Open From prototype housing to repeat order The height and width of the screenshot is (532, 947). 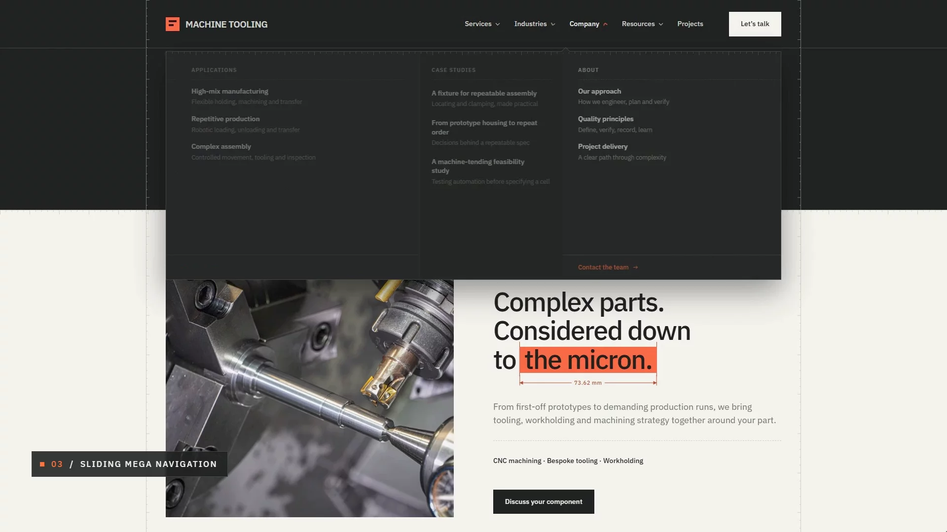[484, 133]
